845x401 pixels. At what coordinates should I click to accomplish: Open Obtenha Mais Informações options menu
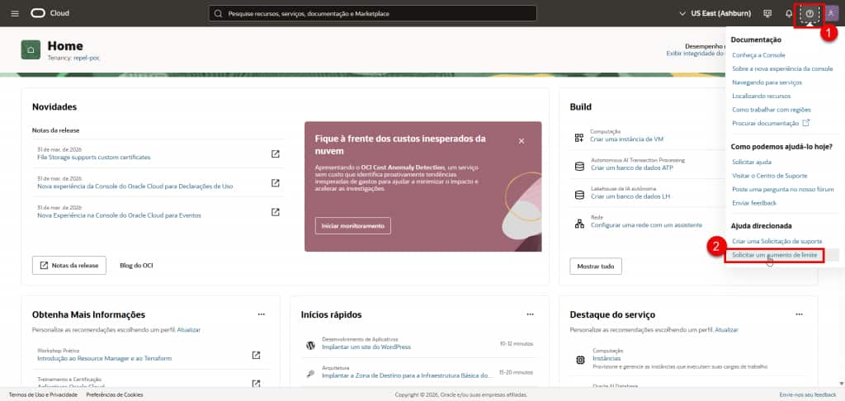point(262,314)
